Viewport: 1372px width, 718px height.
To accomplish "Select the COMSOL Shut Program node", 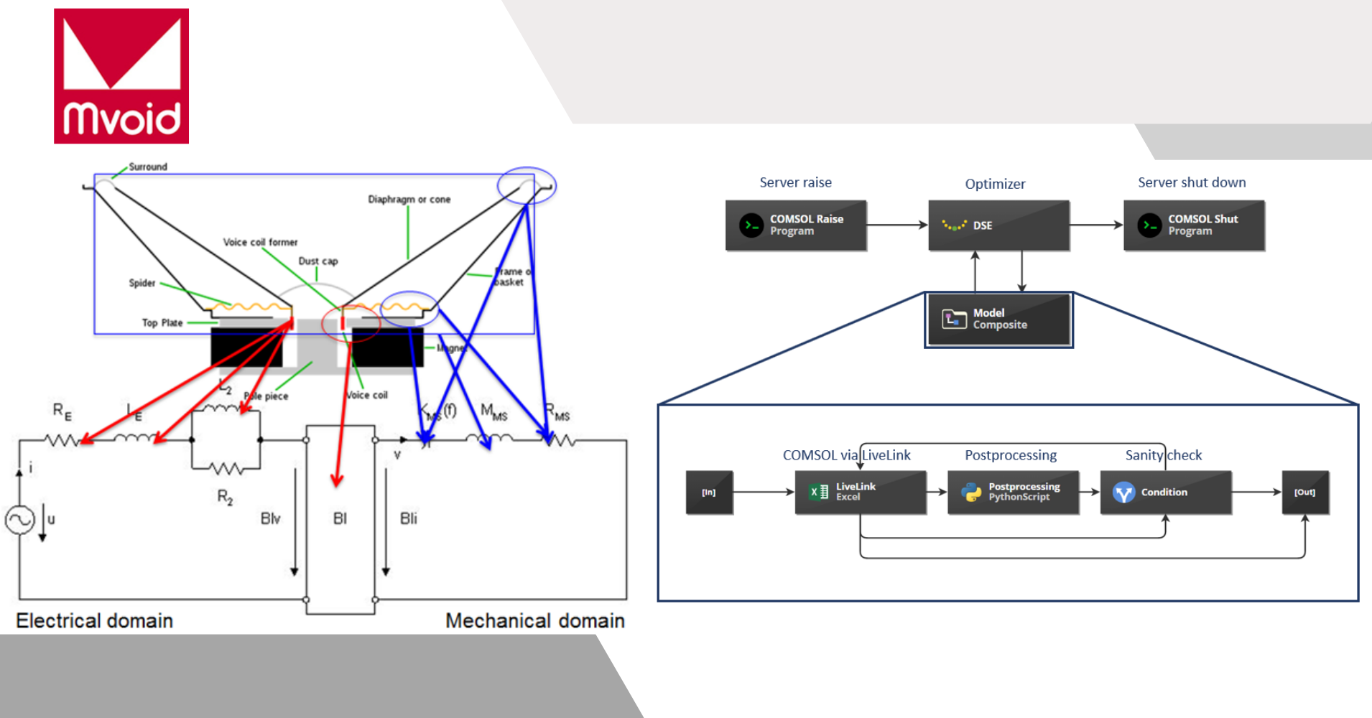I will [1194, 225].
